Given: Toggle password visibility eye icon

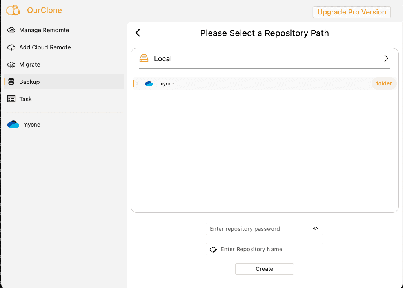Looking at the screenshot, I should 315,228.
